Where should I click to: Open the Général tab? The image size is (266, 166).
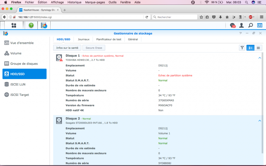(133, 39)
